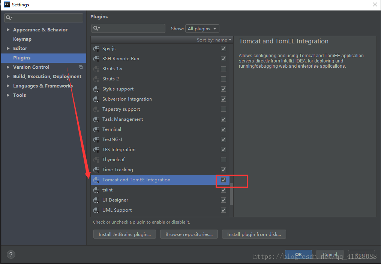Toggle Tomcat and TomEE Integration checkbox
The image size is (381, 264).
pyautogui.click(x=223, y=180)
